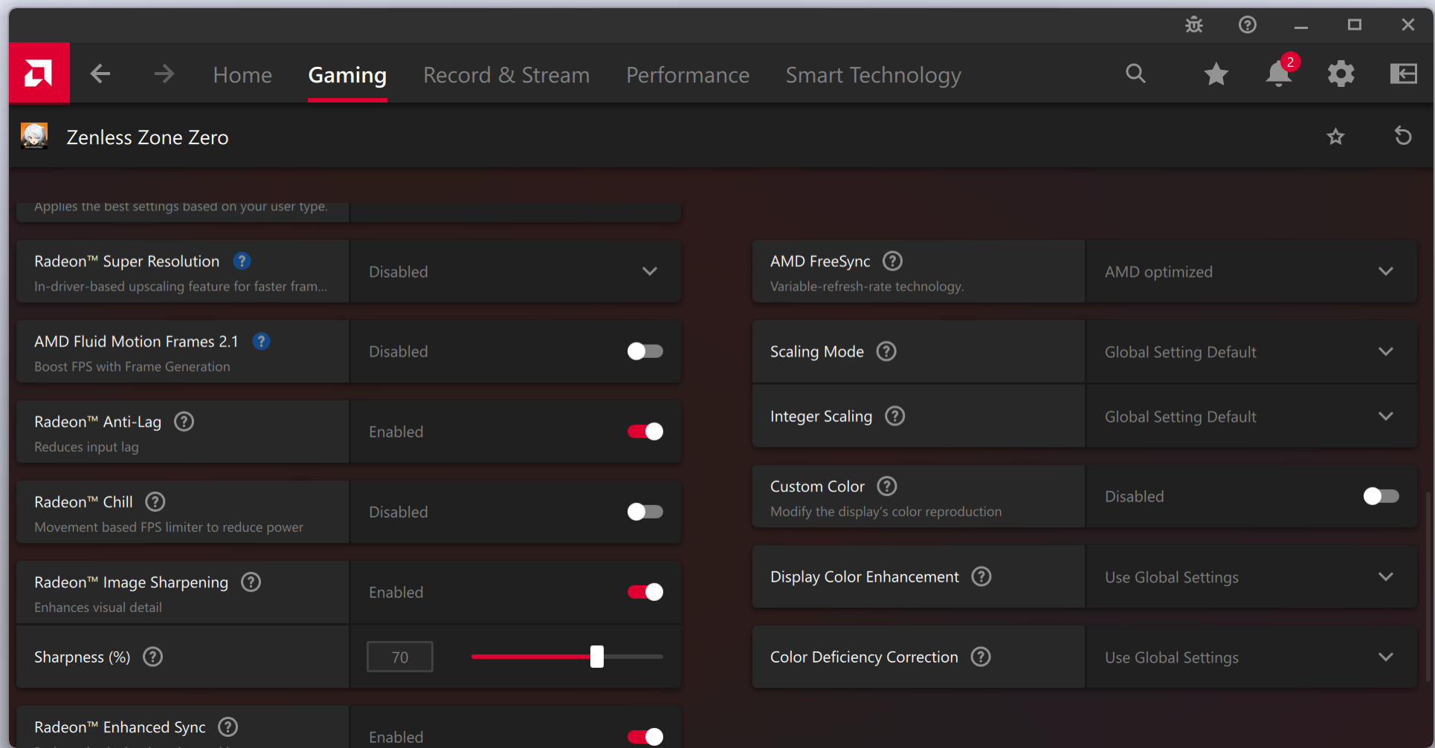
Task: Disable Radeon Image Sharpening toggle
Action: [645, 592]
